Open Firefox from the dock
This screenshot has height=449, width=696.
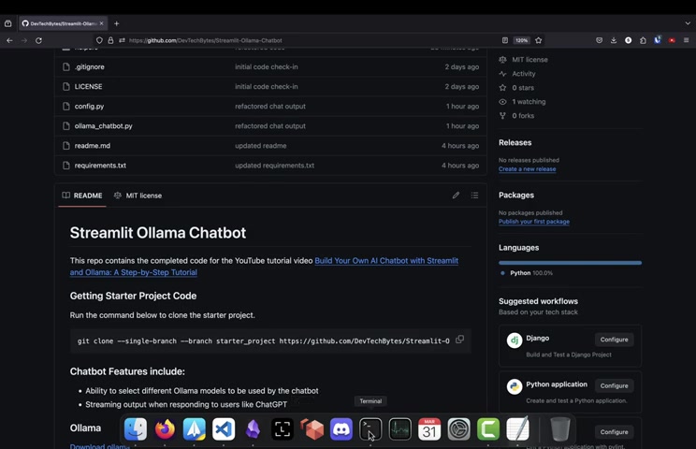coord(165,429)
